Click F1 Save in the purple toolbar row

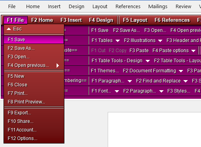tap(100, 30)
